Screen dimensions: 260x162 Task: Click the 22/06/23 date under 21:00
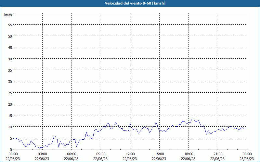[x=217, y=159]
